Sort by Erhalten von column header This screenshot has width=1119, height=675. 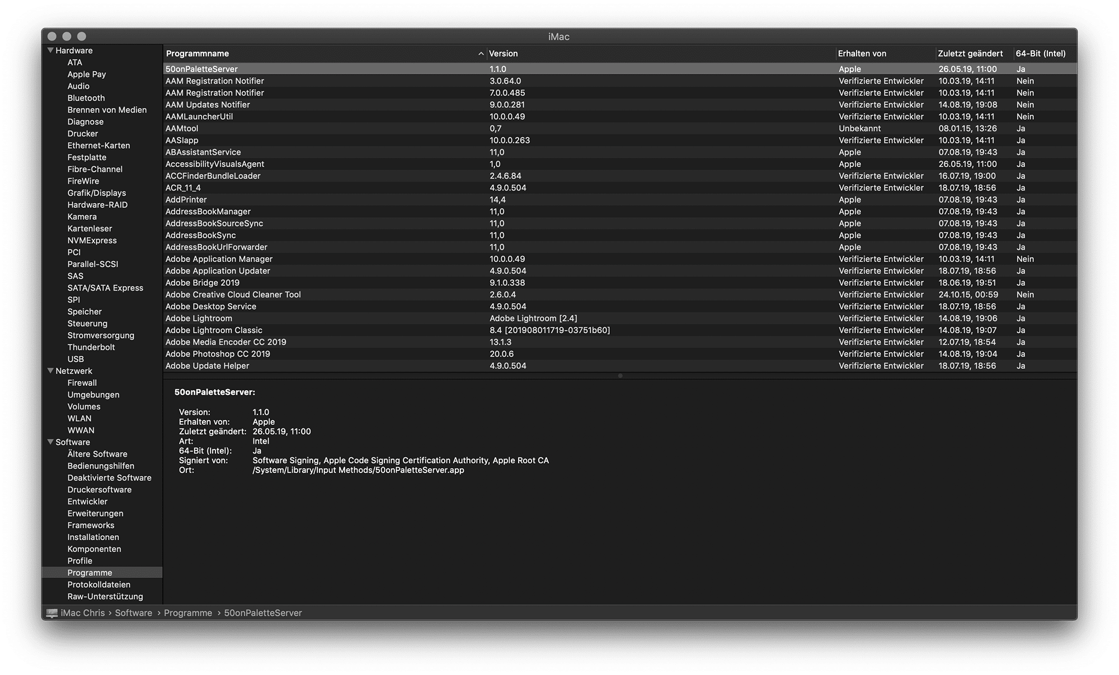[862, 54]
